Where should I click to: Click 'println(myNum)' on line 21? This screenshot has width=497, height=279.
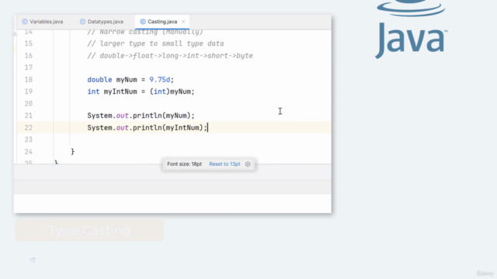162,115
